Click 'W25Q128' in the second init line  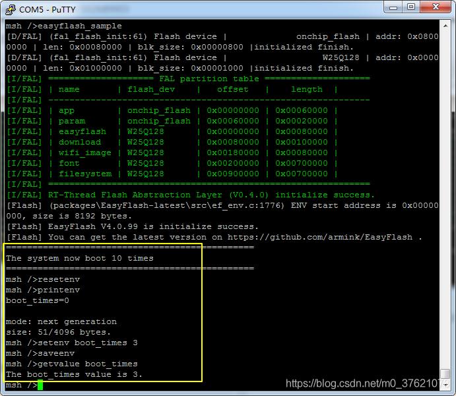click(x=341, y=57)
